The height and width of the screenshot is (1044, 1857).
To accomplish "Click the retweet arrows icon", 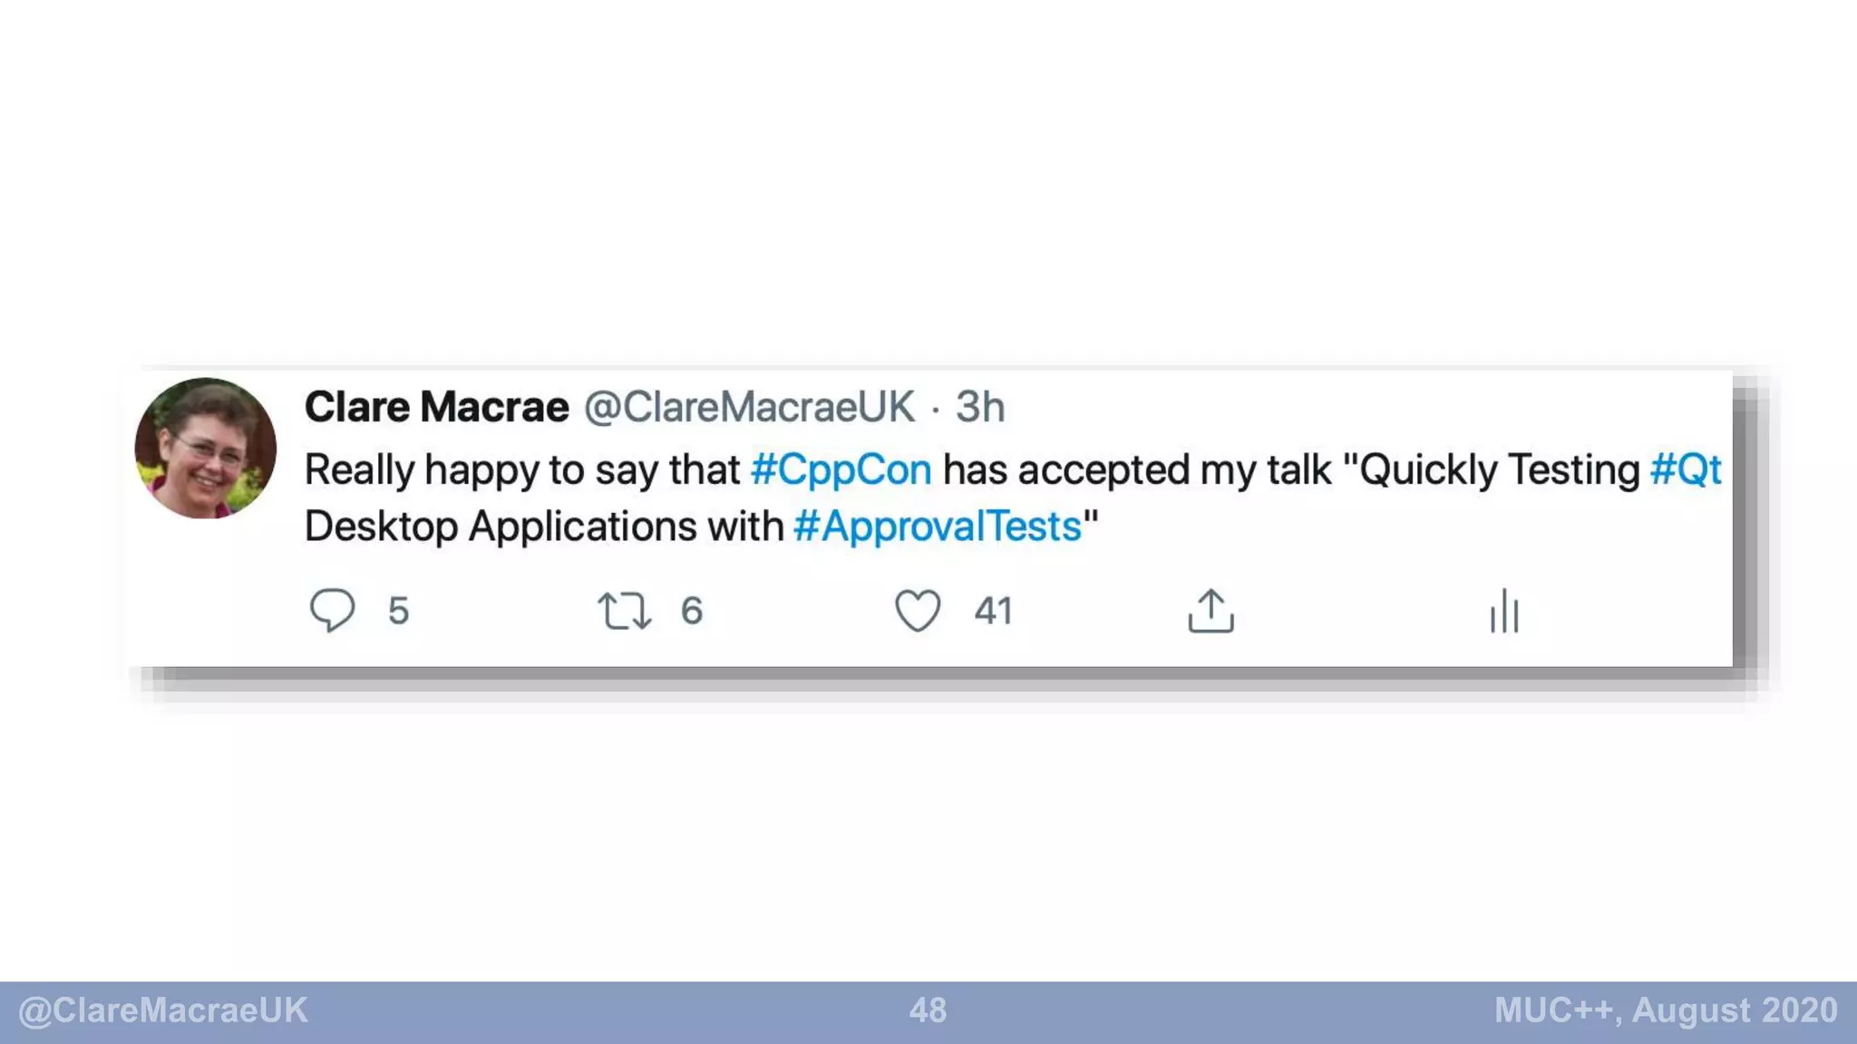I will [624, 611].
